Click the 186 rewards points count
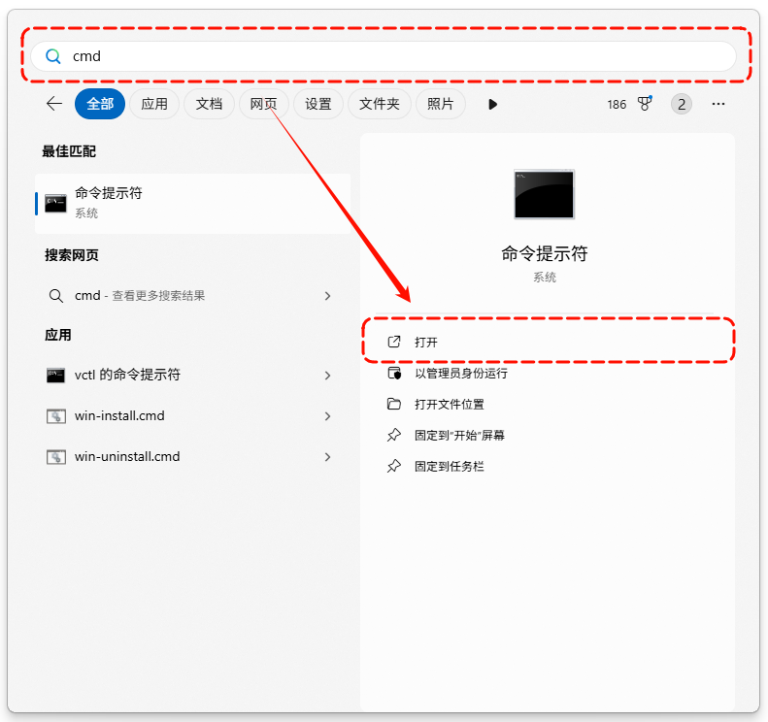Viewport: 768px width, 722px height. pyautogui.click(x=617, y=104)
